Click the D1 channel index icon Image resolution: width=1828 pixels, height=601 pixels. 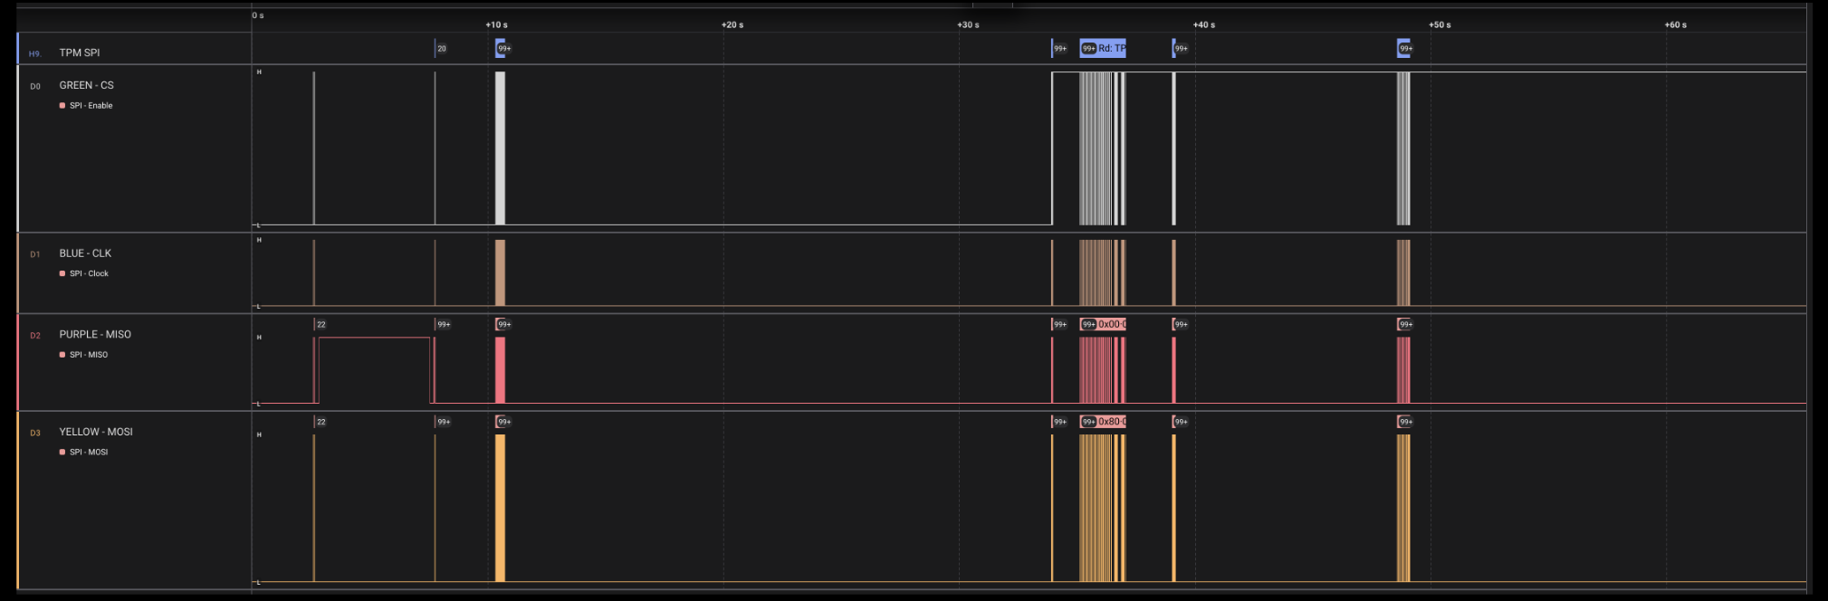(35, 254)
